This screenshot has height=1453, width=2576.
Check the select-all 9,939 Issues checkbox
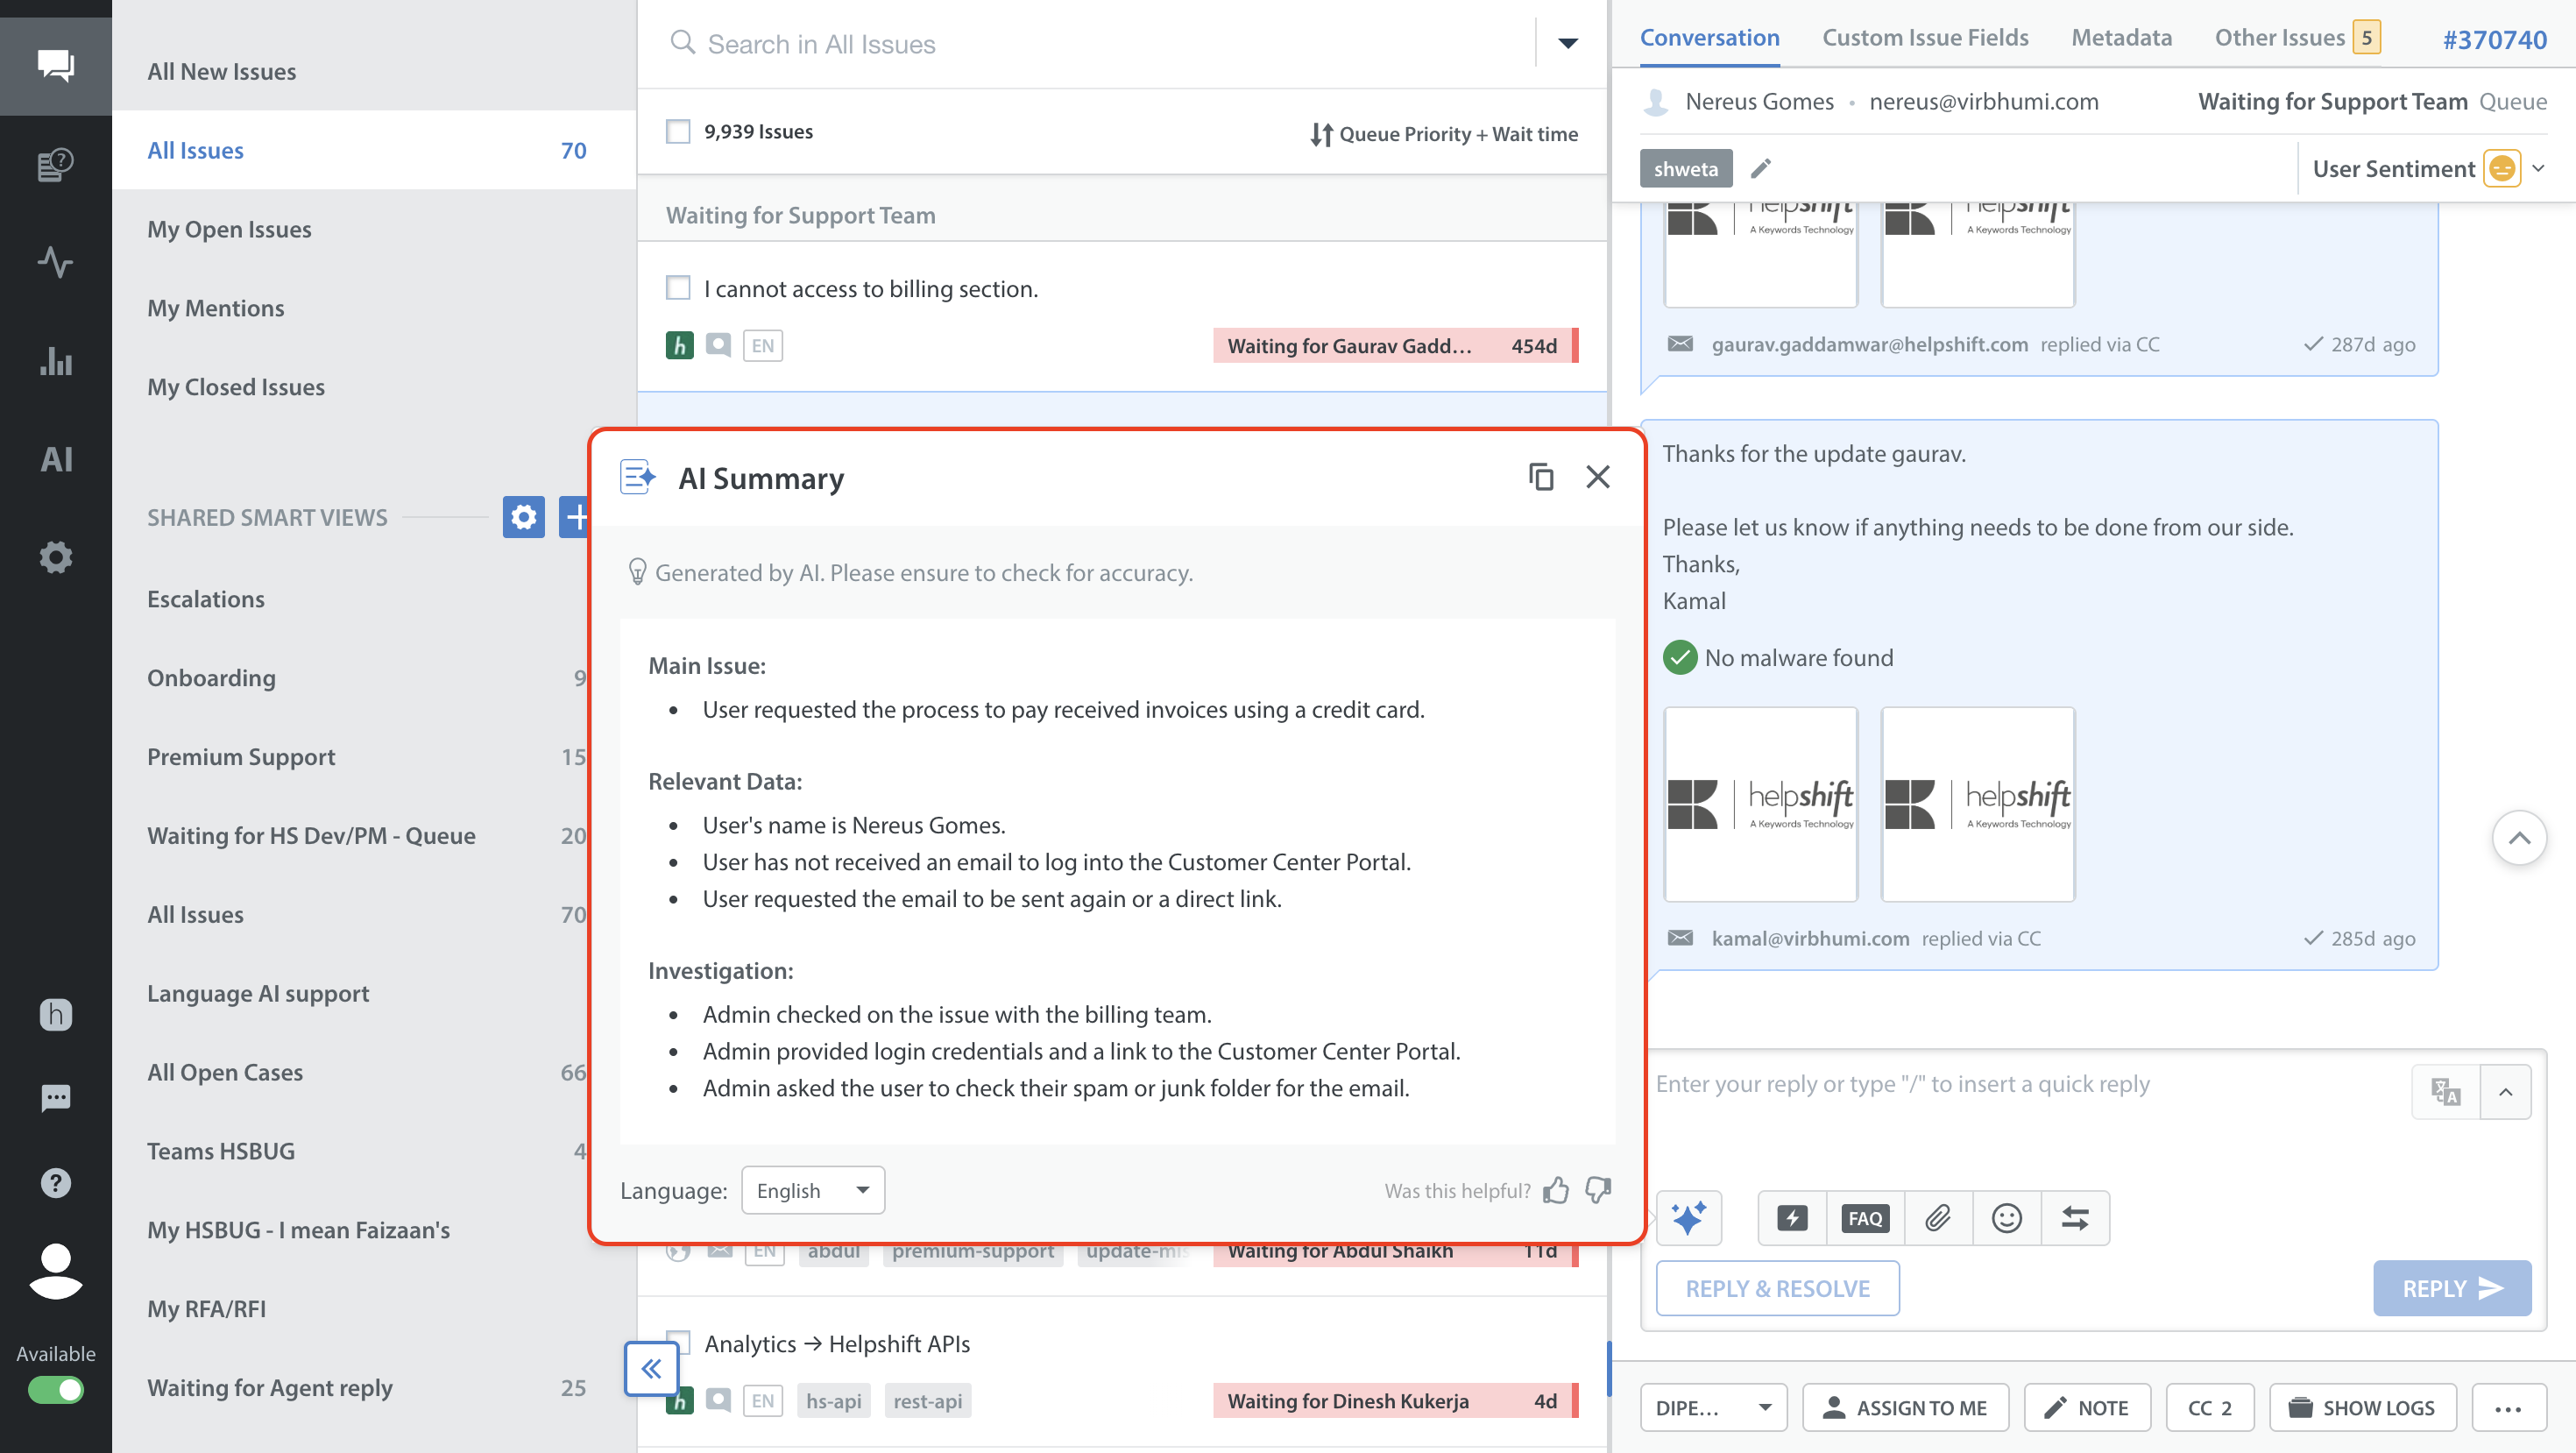(x=678, y=131)
